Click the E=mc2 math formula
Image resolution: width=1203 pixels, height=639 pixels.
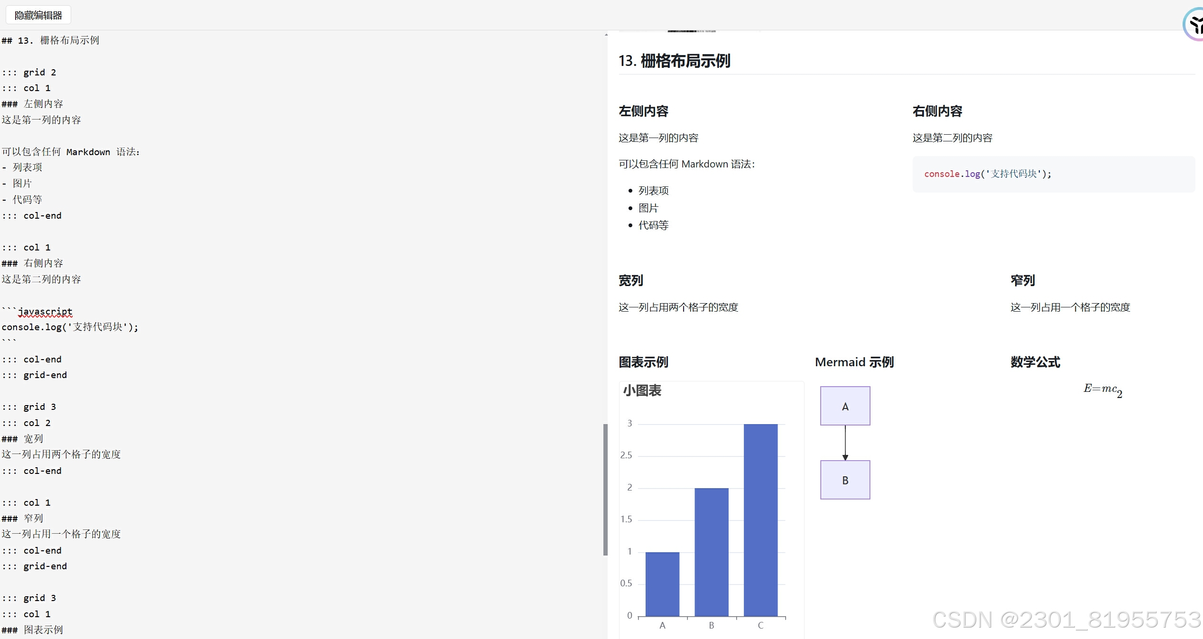coord(1102,390)
